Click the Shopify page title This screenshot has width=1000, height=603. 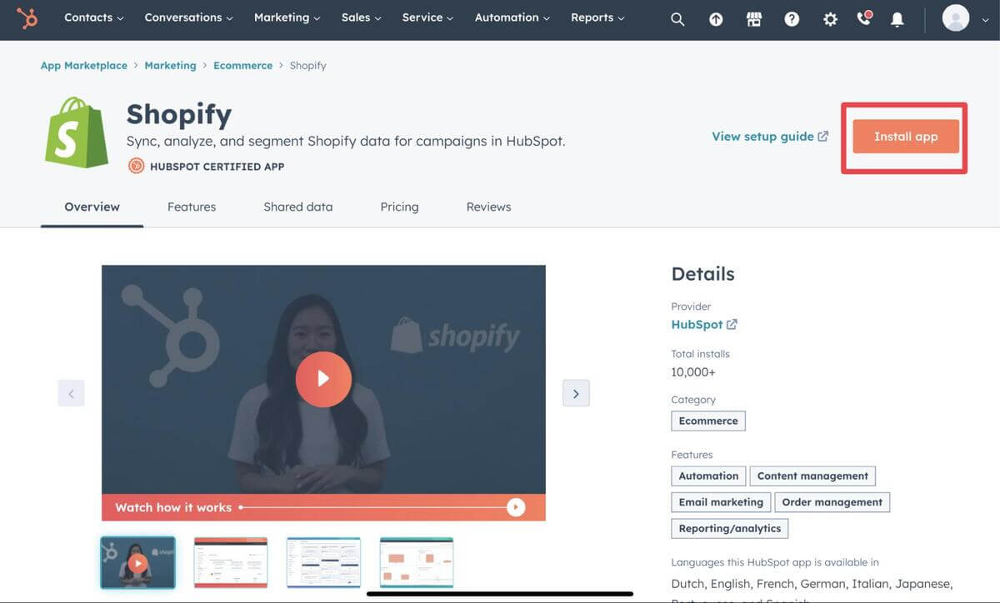(x=179, y=113)
